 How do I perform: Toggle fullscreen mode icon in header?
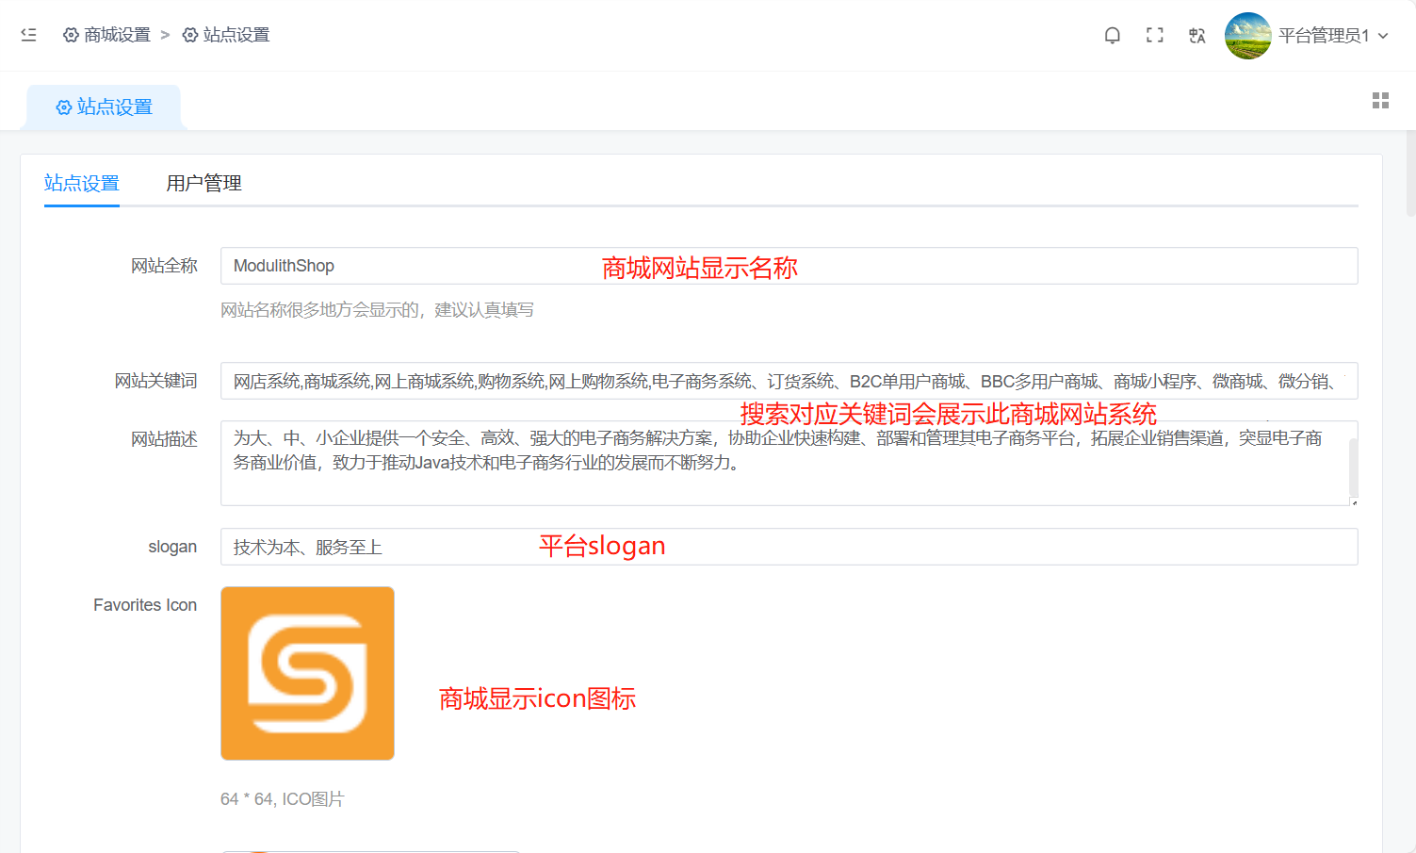(1154, 36)
